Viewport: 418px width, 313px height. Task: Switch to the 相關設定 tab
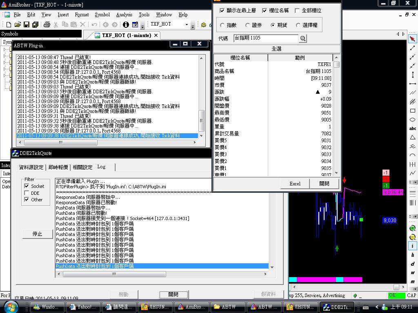click(82, 167)
